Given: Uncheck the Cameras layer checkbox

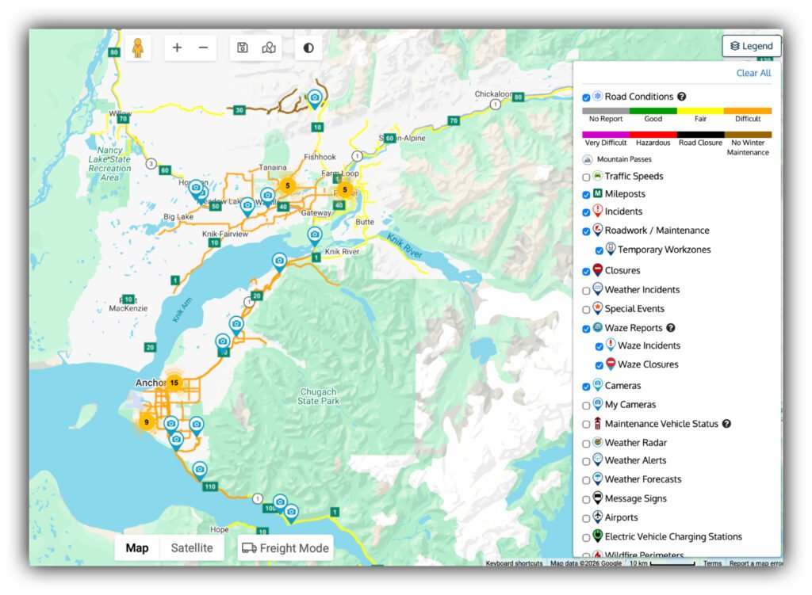Looking at the screenshot, I should click(x=586, y=387).
